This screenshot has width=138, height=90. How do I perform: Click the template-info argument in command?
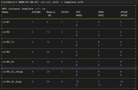click(x=74, y=2)
